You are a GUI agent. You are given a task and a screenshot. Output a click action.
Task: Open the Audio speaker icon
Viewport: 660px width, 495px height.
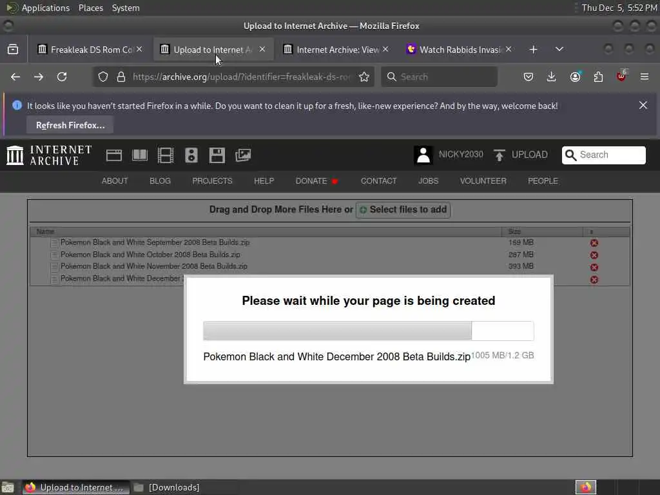point(191,155)
